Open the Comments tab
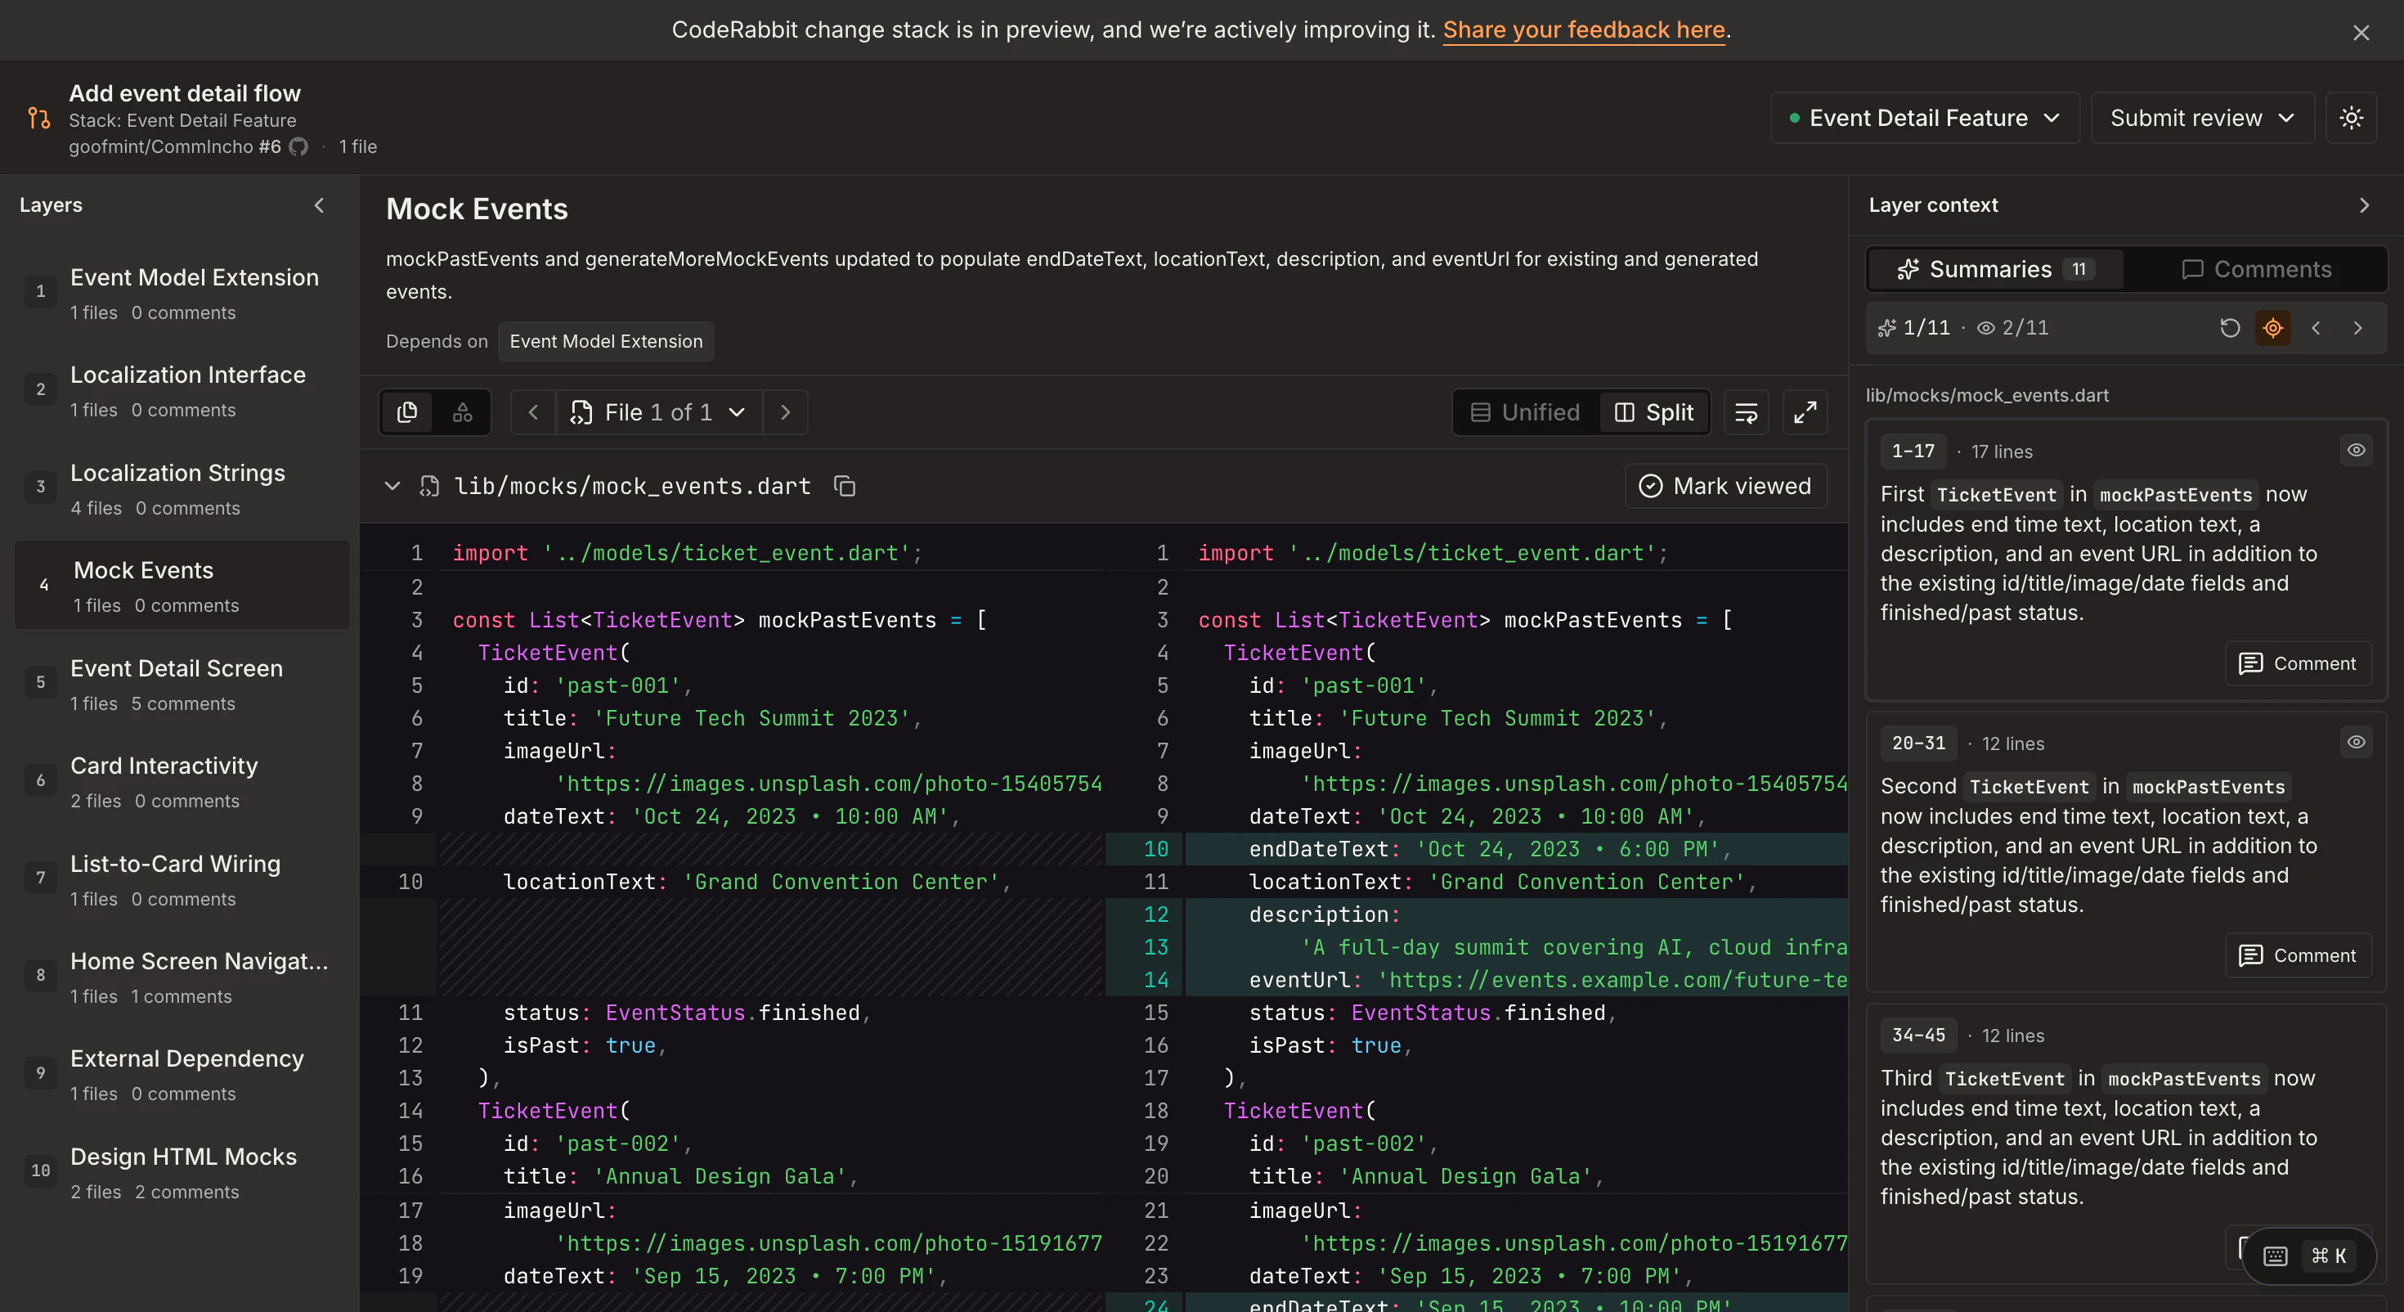 pos(2256,269)
